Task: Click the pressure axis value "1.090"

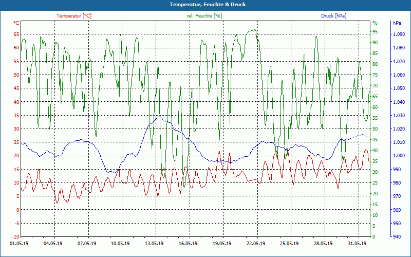Action: 399,34
